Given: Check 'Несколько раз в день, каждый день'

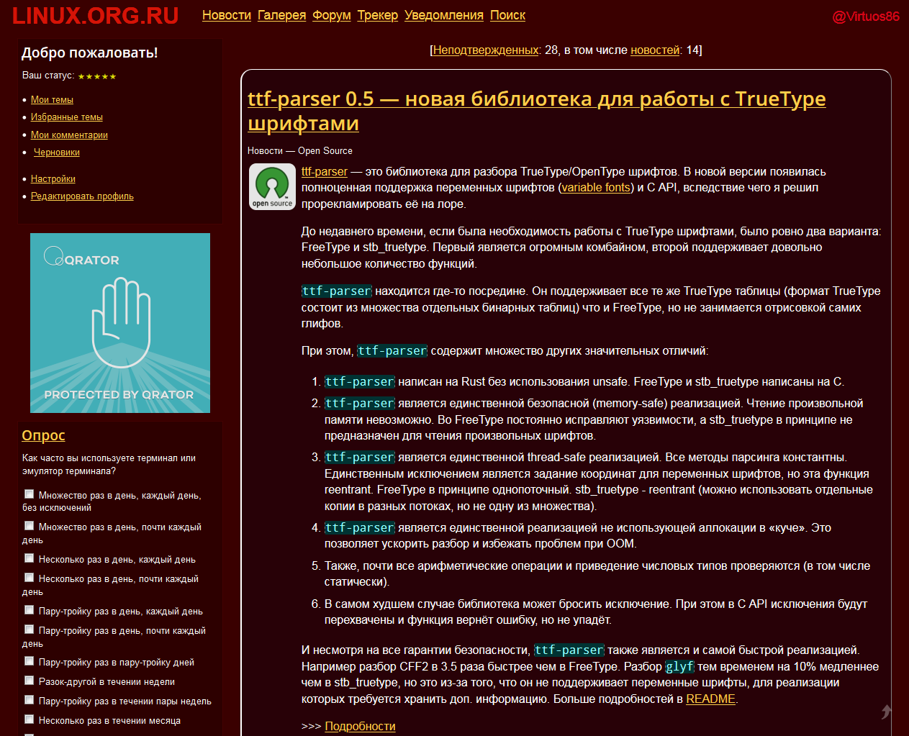Looking at the screenshot, I should coord(30,558).
